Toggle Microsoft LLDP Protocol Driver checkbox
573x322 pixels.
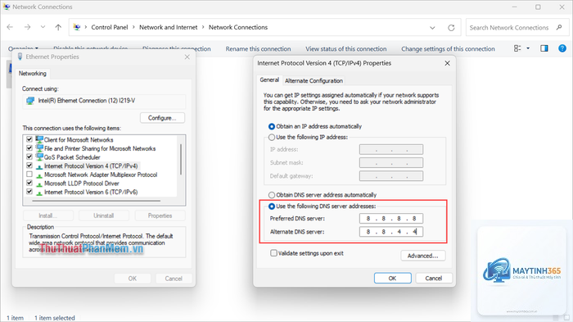29,183
